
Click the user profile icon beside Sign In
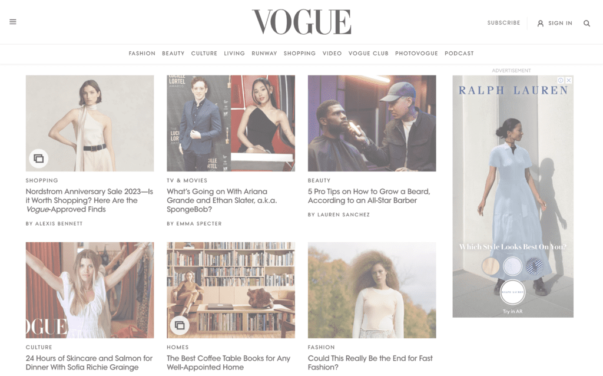tap(541, 24)
